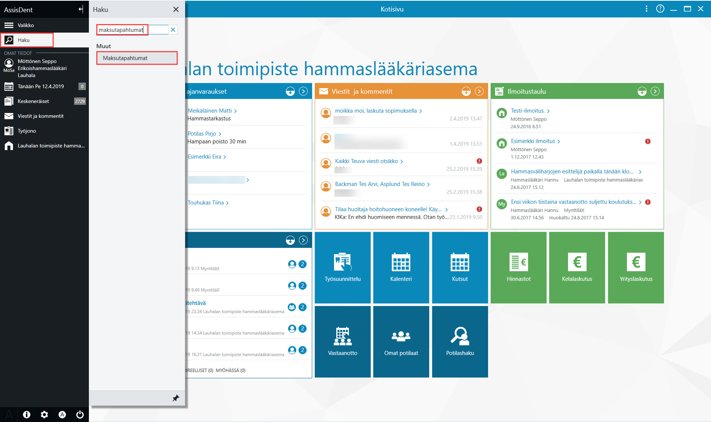
Task: Open the Kalenteri tile
Action: point(401,268)
